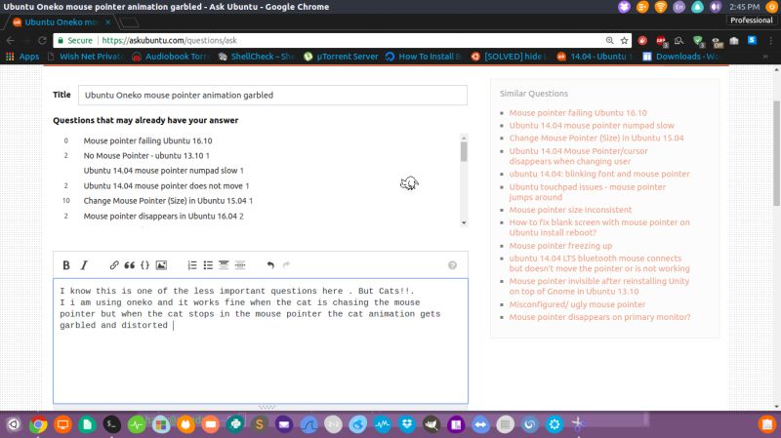Click the Secure padlock site info
The width and height of the screenshot is (781, 438).
(75, 41)
